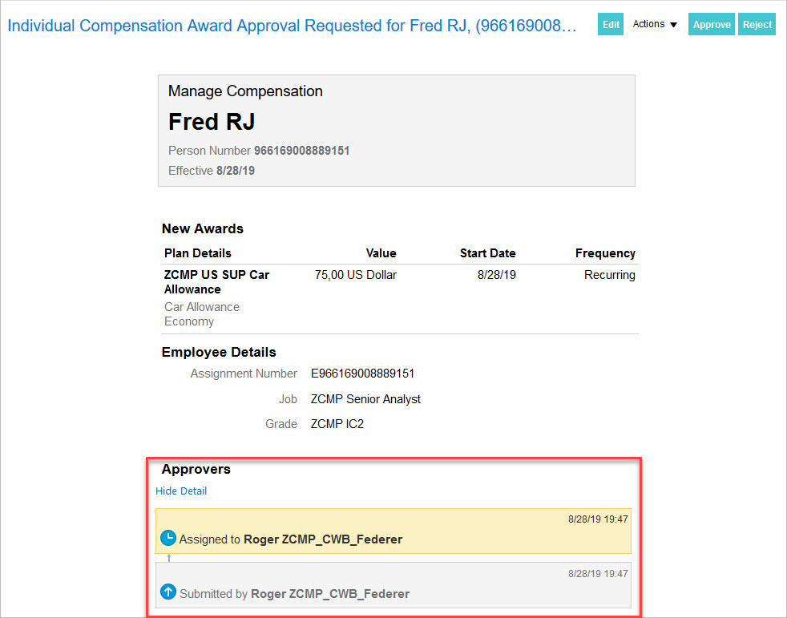This screenshot has height=618, width=787.
Task: Collapse approvers using Hide Detail link
Action: [x=181, y=491]
